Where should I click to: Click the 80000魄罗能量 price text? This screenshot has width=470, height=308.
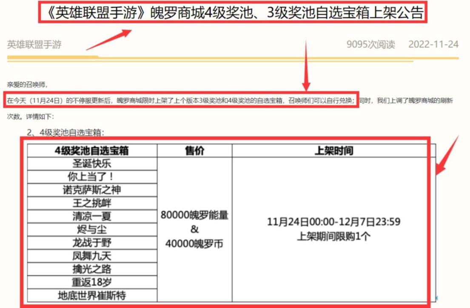pos(194,215)
